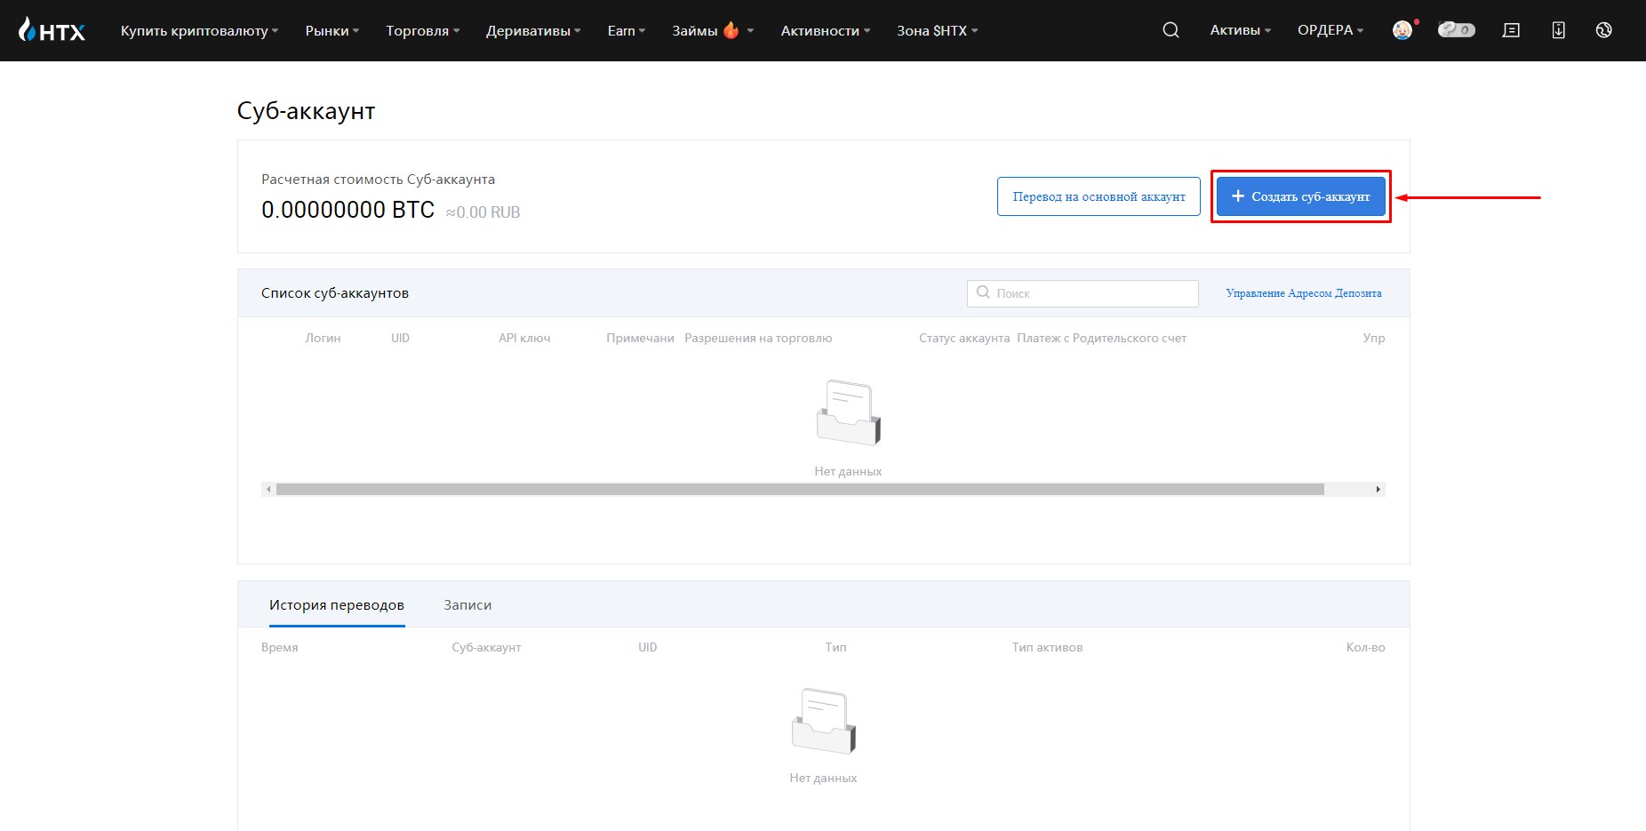Click the horizontal scrollbar thumb in sub-account list
Screen dimensions: 1646x831
pos(800,489)
